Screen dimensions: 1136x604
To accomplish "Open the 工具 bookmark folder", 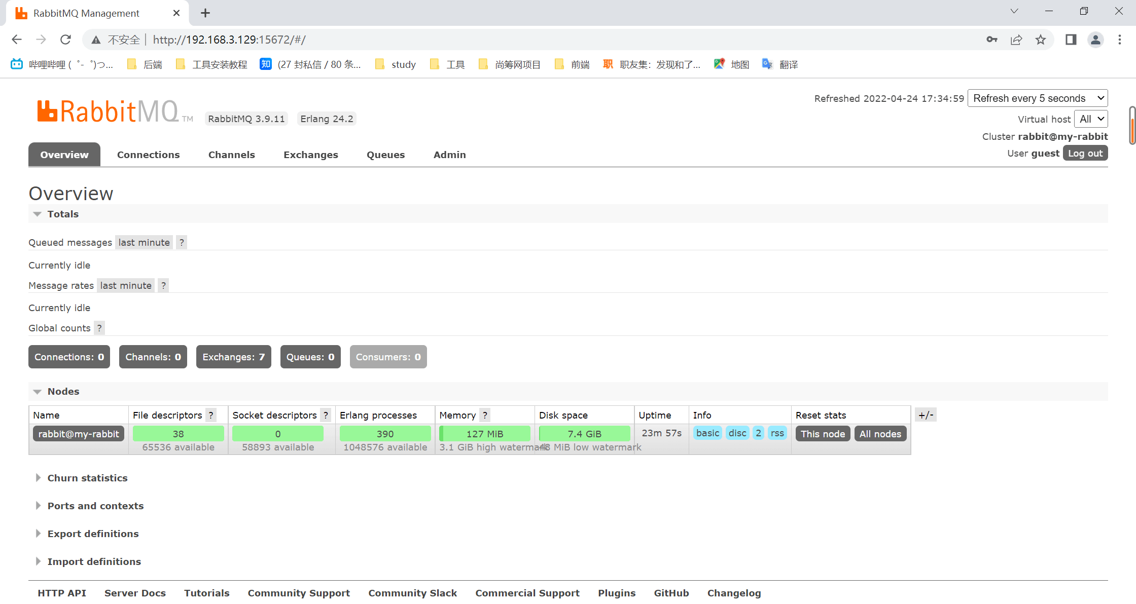I will [447, 64].
